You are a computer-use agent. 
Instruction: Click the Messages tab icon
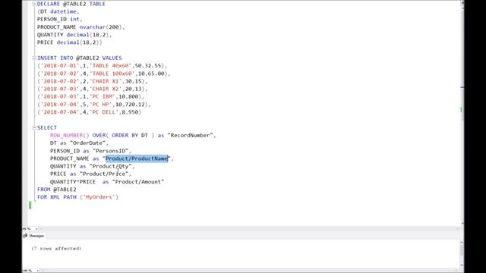[25, 236]
